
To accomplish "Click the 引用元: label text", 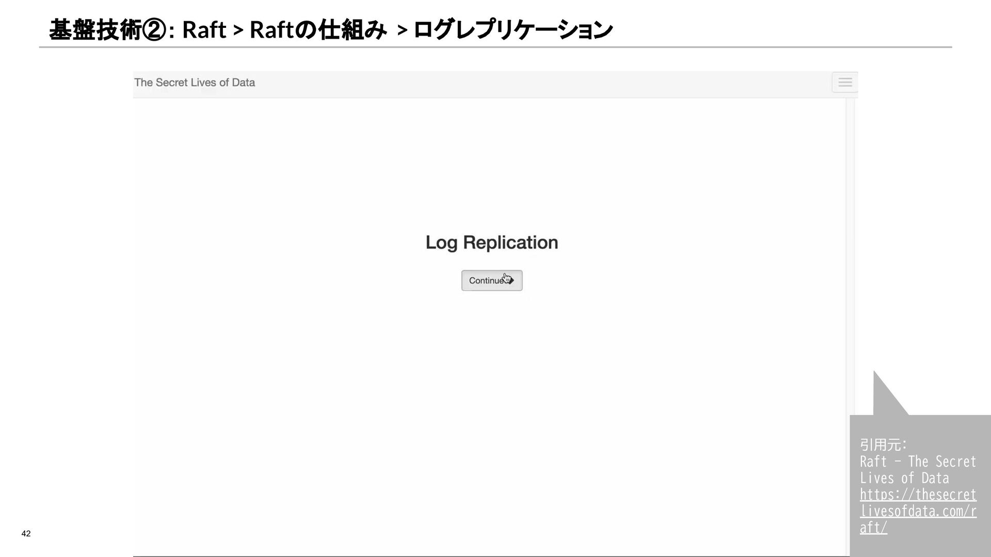I will 883,444.
